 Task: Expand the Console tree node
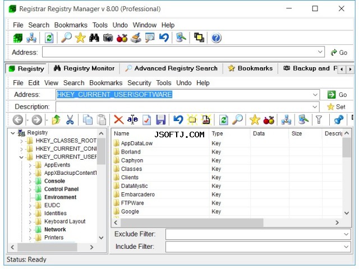[x=30, y=182]
